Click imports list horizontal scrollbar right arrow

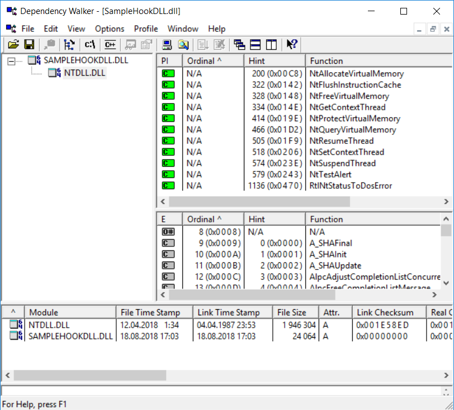pyautogui.click(x=446, y=202)
